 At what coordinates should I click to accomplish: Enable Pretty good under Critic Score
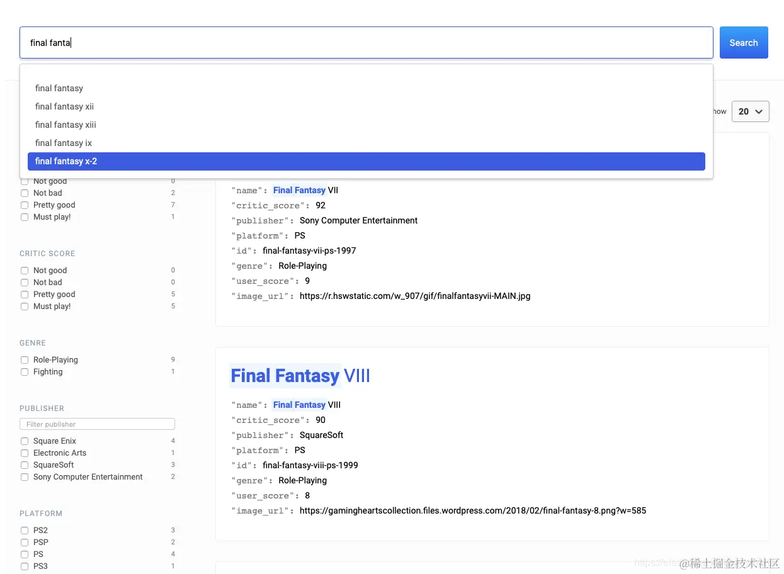[25, 295]
